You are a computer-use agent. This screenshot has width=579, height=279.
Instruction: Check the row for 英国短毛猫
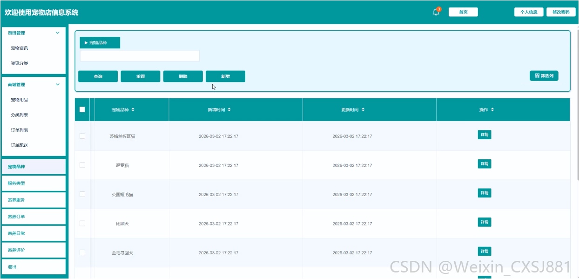(x=82, y=194)
